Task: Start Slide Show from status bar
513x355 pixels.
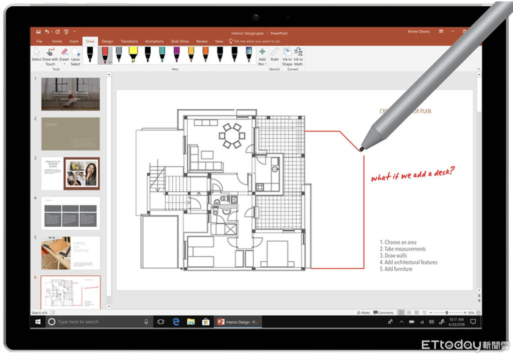Action: pos(424,312)
